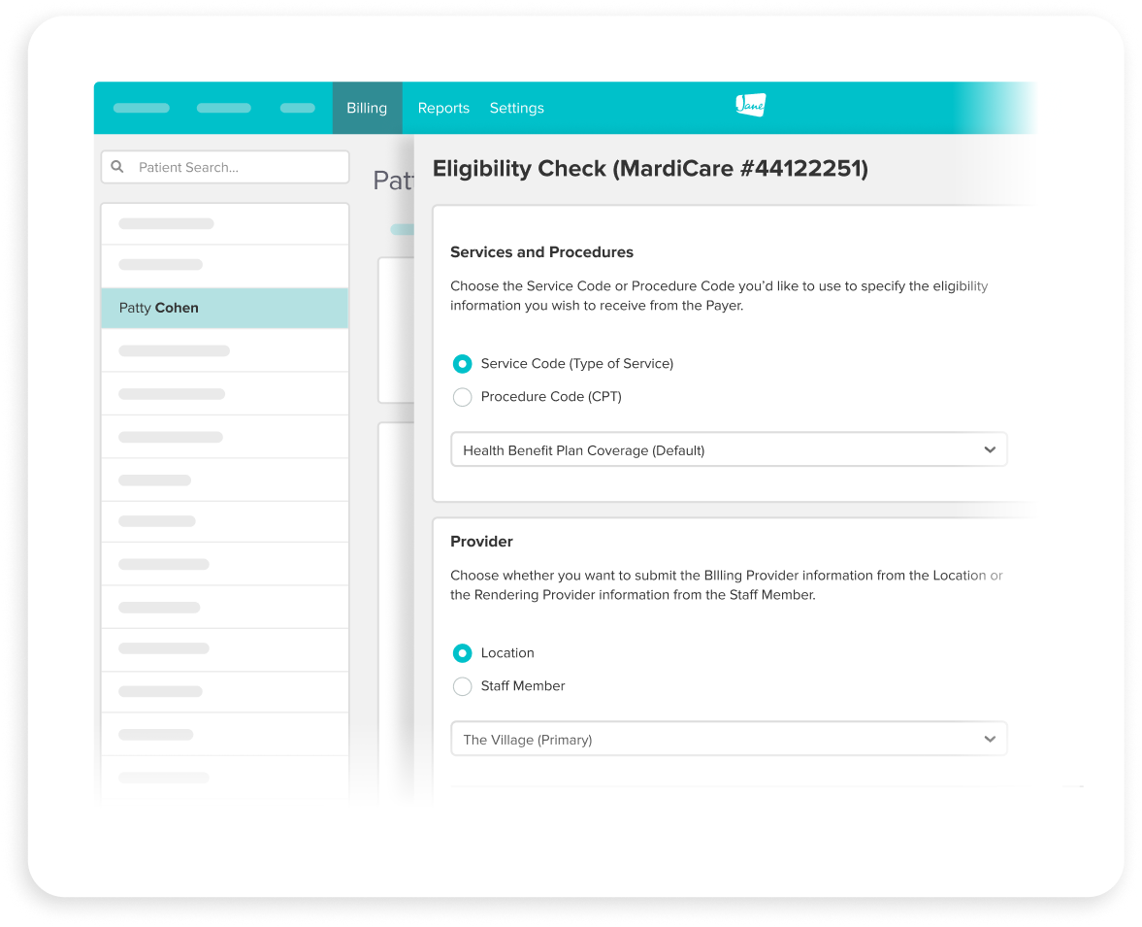The image size is (1142, 927).
Task: Expand The Village (Primary) dropdown
Action: pos(729,739)
